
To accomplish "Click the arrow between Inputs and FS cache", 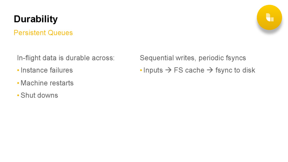I will click(x=168, y=70).
